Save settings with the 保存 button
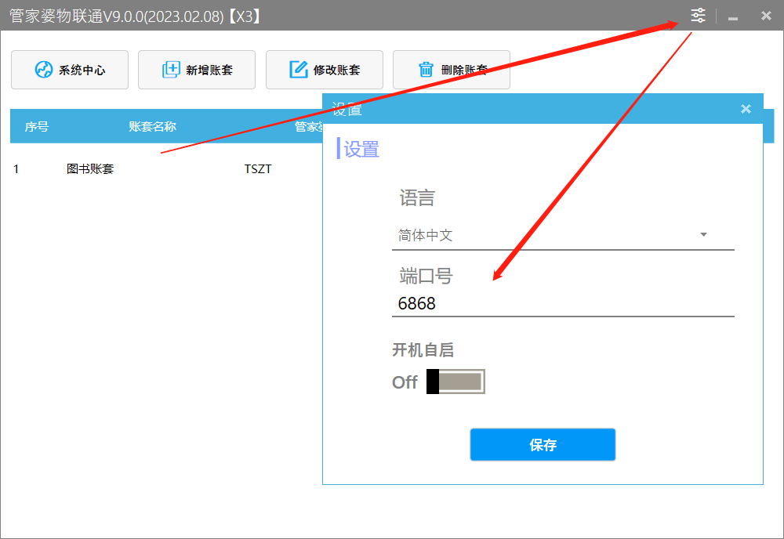This screenshot has width=784, height=539. pyautogui.click(x=543, y=444)
